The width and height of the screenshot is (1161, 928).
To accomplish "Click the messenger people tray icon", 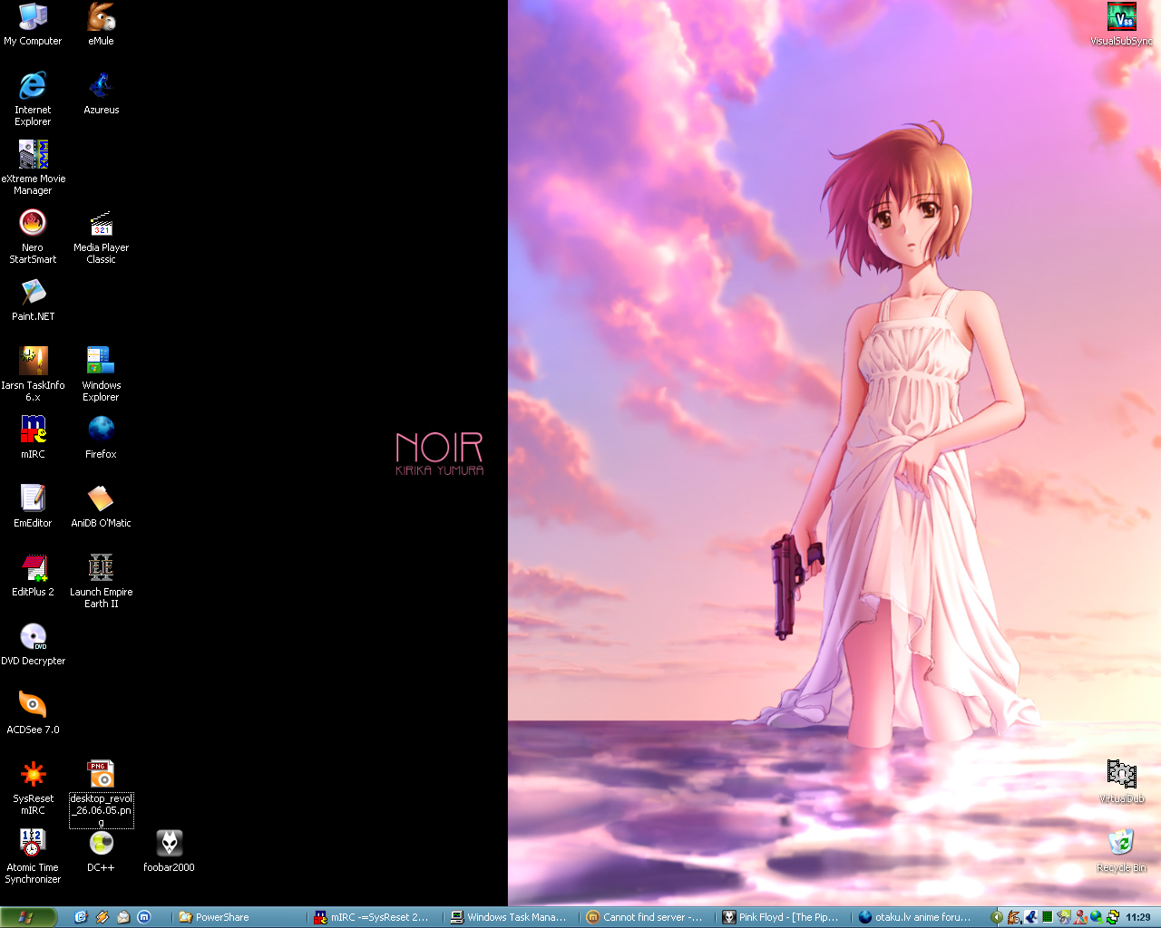I will click(x=1080, y=917).
